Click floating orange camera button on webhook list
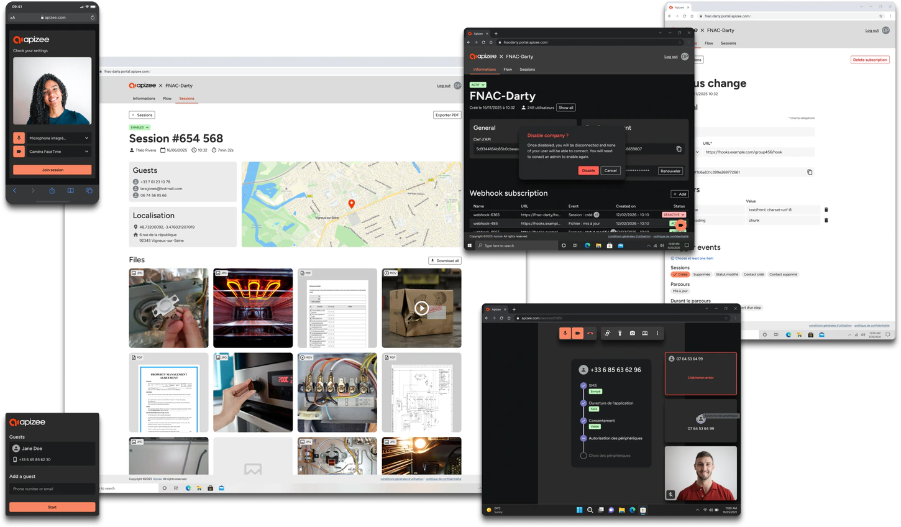Viewport: 901px width, 527px height. point(681,225)
